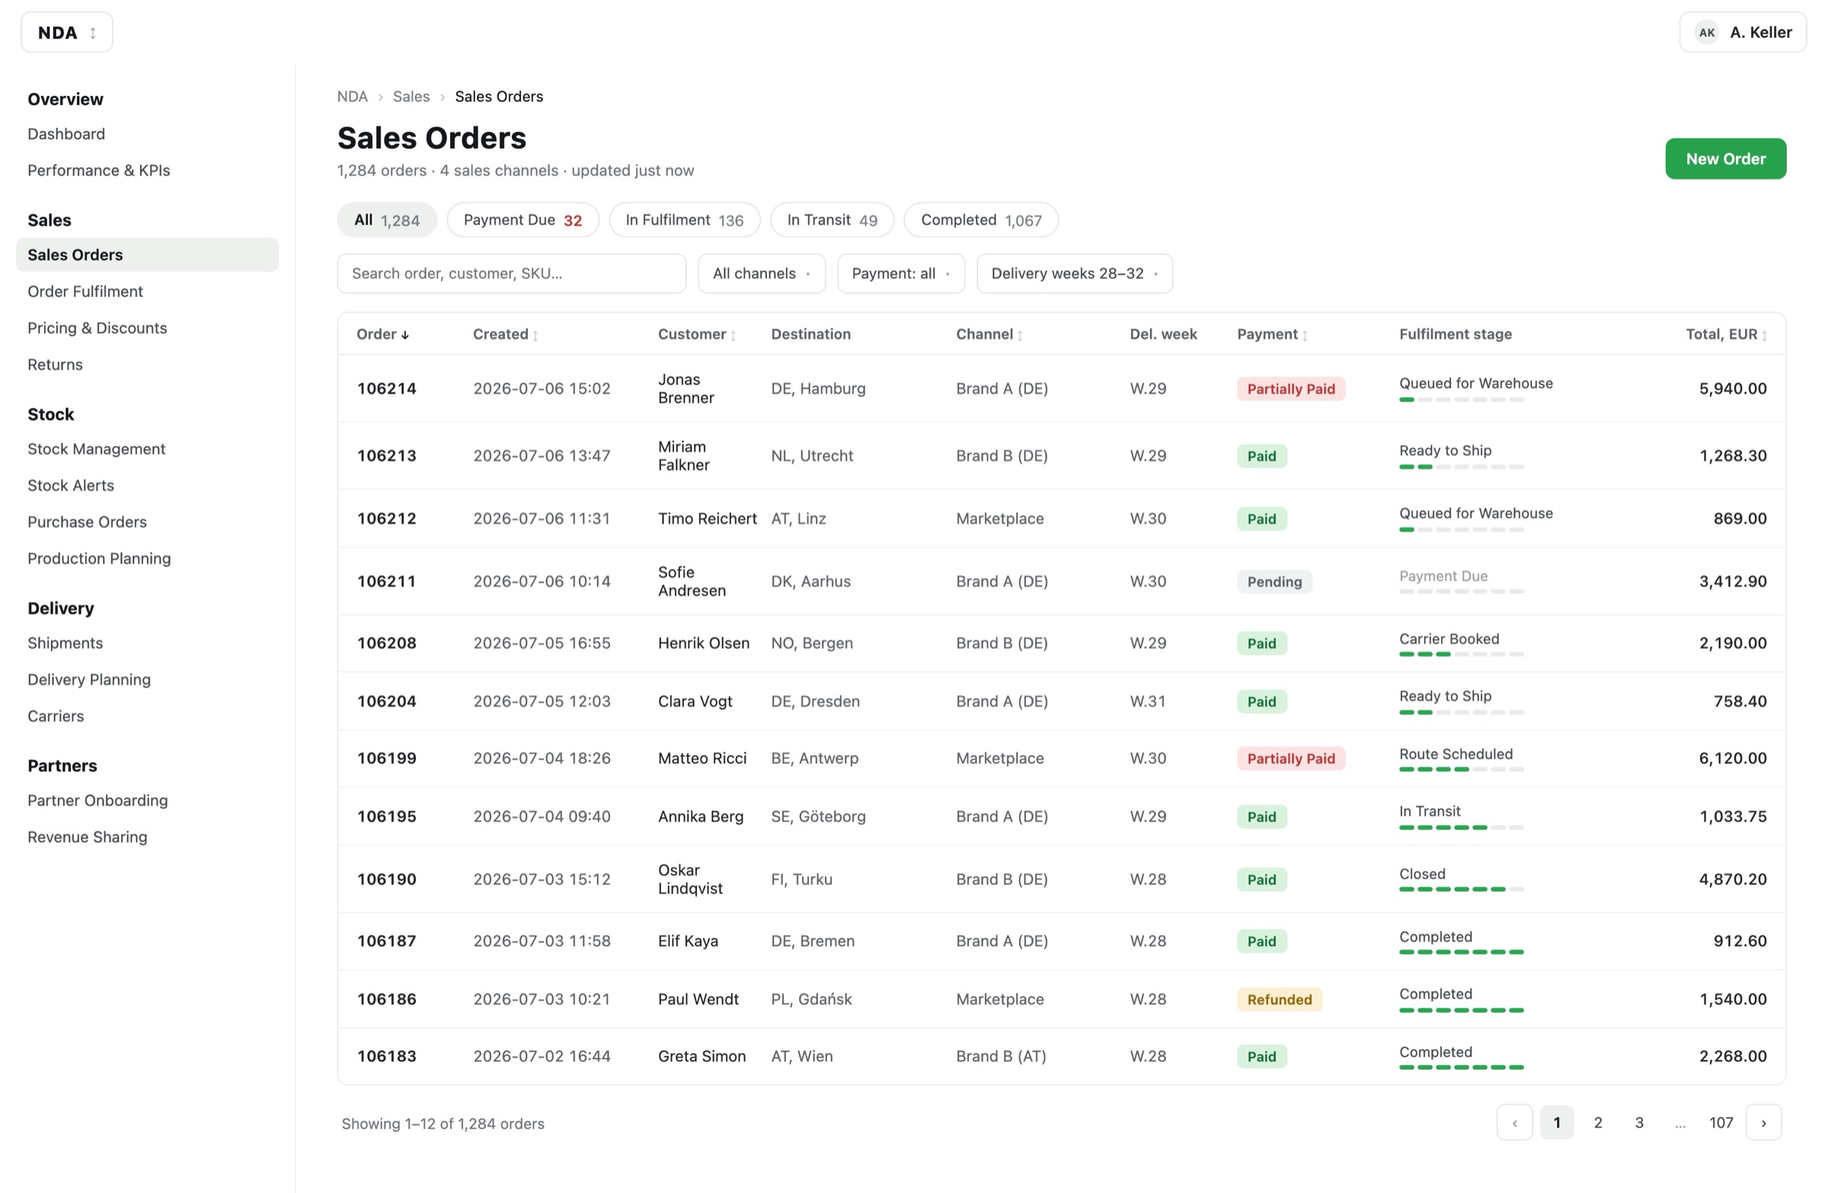This screenshot has height=1193, width=1828.
Task: Sort by Channel column
Action: 989,334
